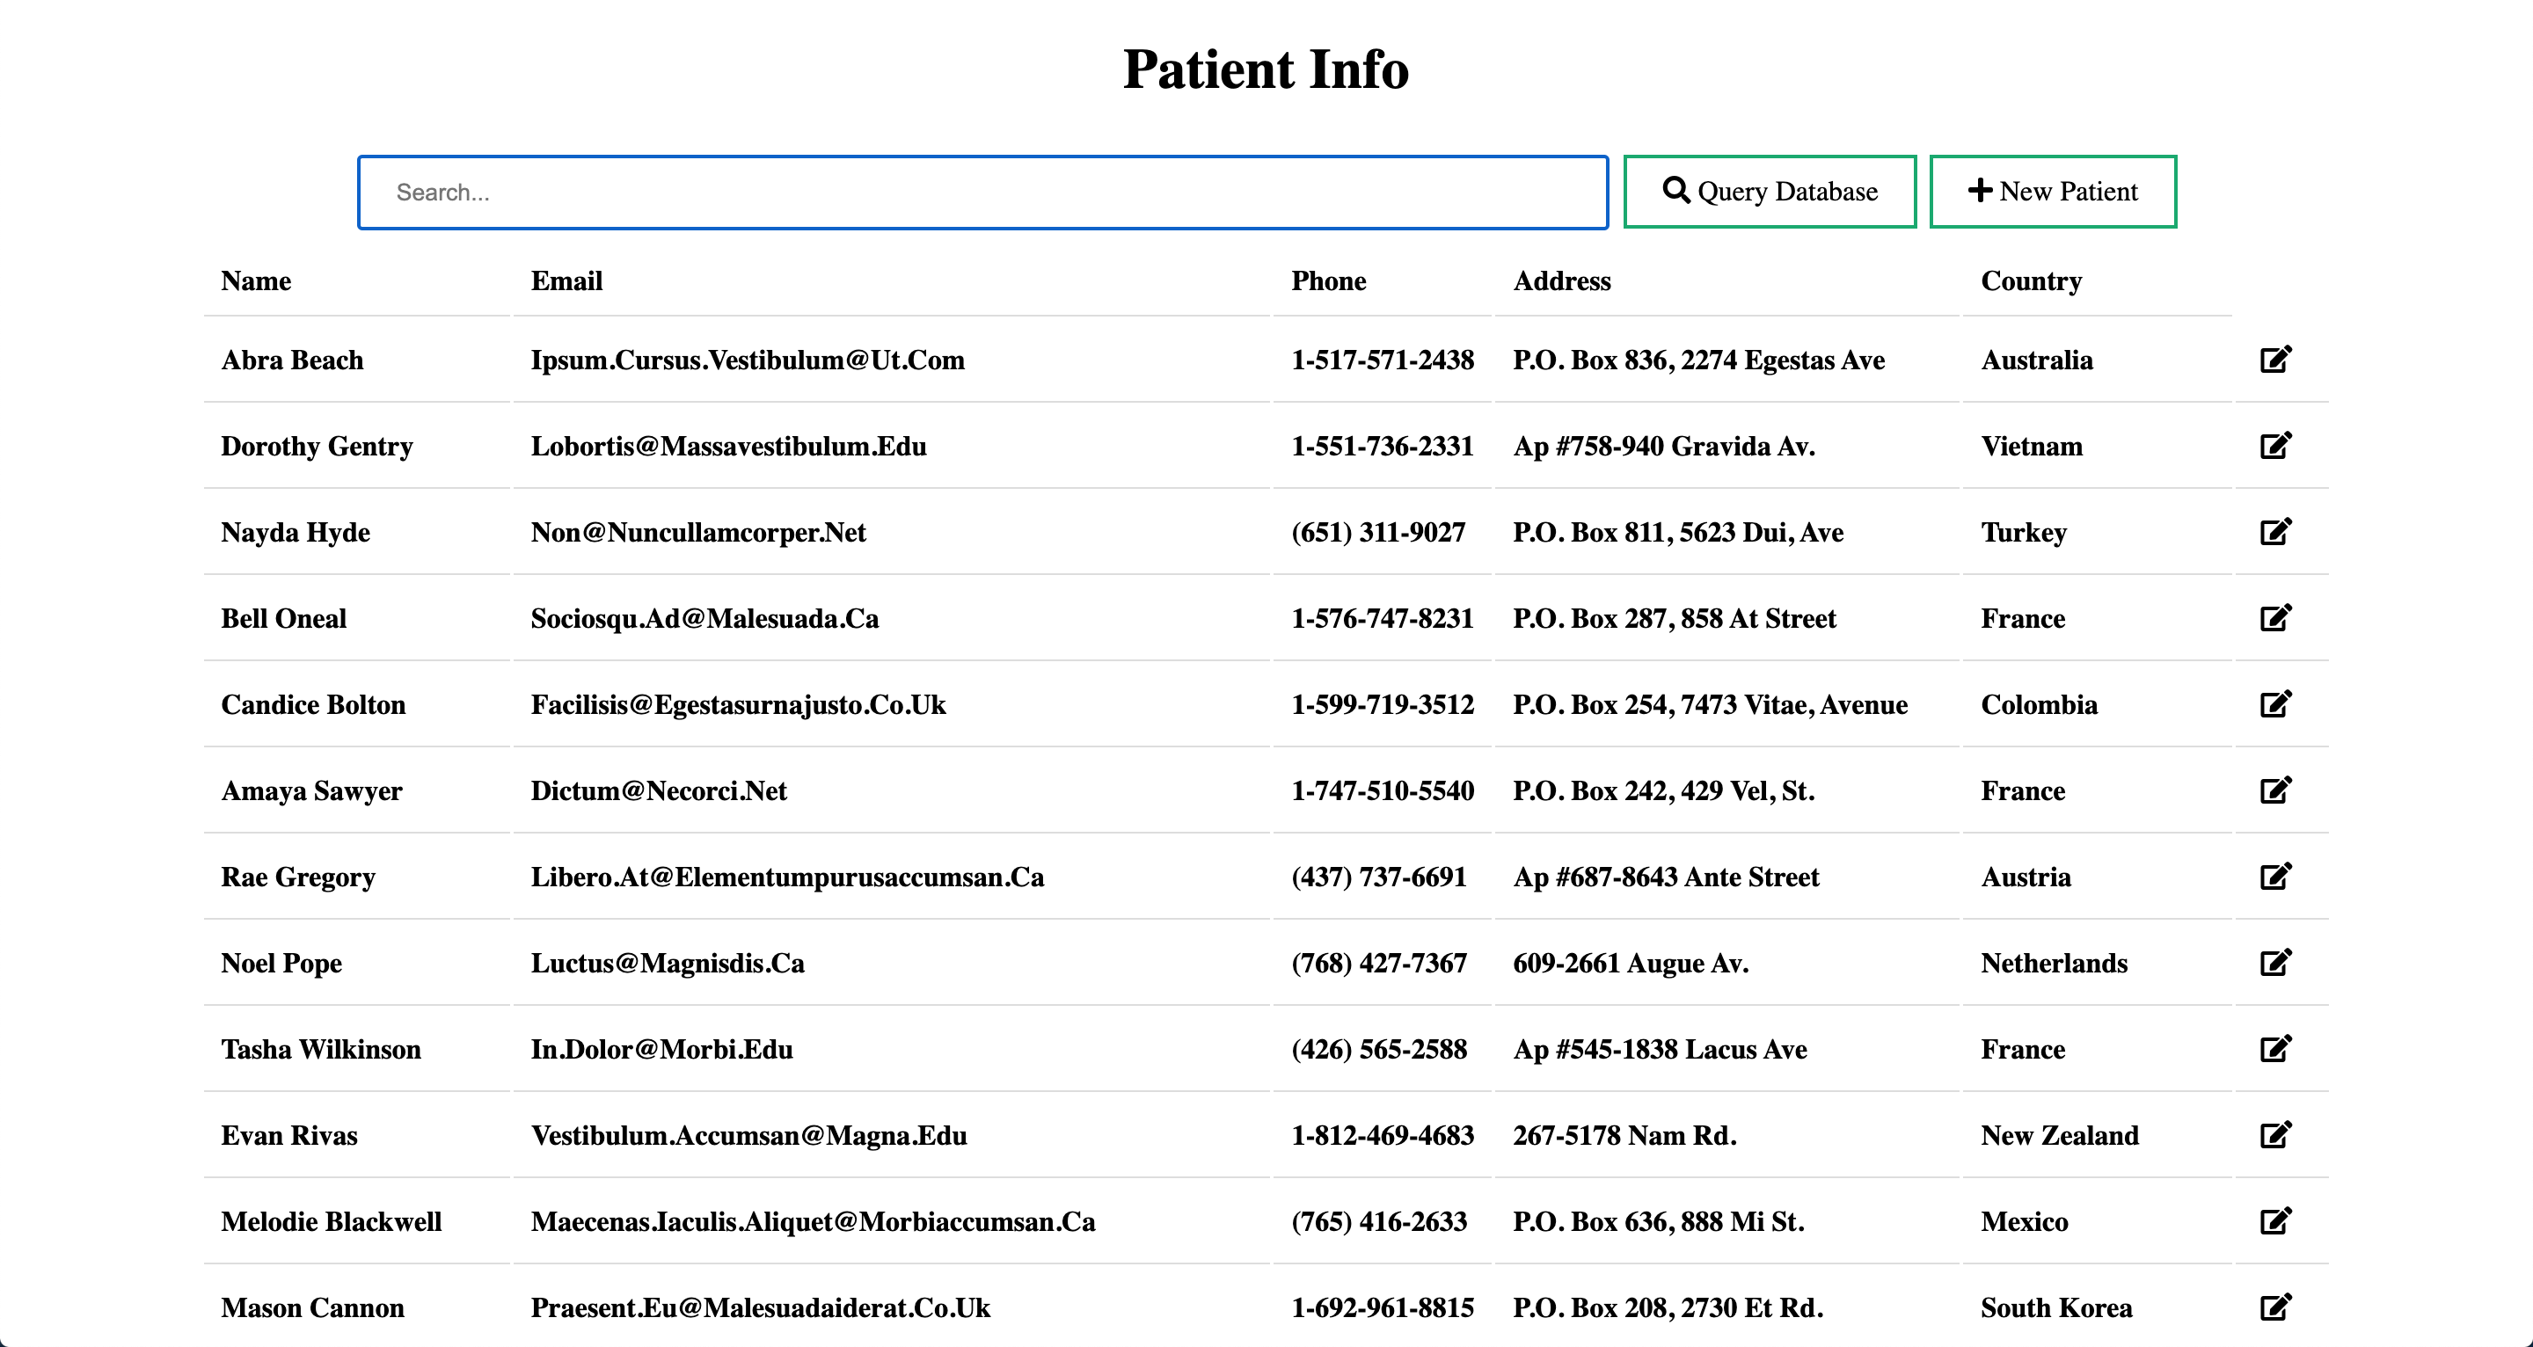Image resolution: width=2533 pixels, height=1347 pixels.
Task: Click the Name column header
Action: pos(256,281)
